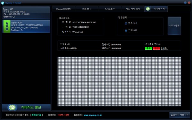This screenshot has height=120, width=192.
Task: Select the HGST HTS545050A7E380 HDD entry
Action: point(26,26)
